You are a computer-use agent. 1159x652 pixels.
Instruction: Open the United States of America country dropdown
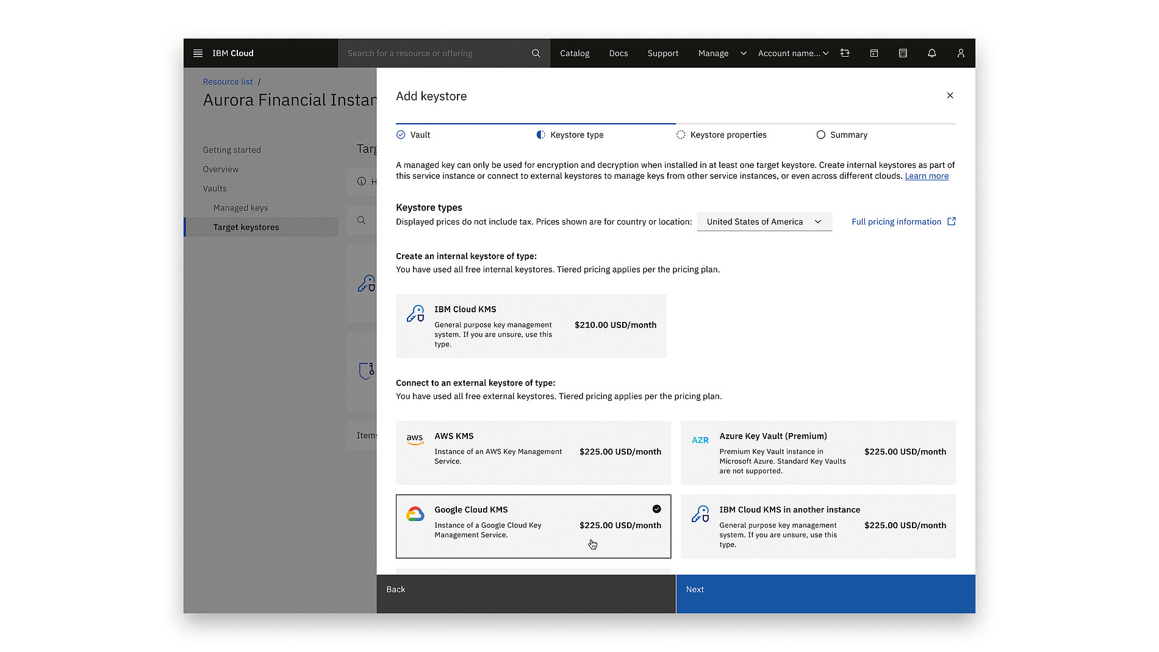coord(764,221)
